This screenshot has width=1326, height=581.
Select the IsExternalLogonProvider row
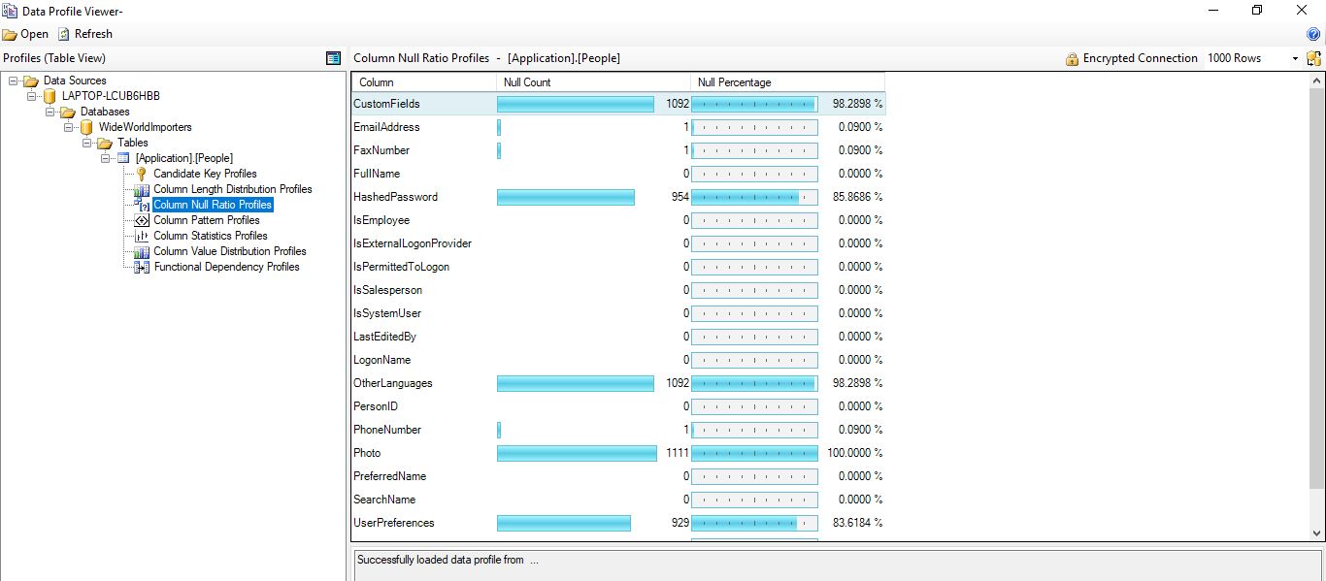[618, 243]
